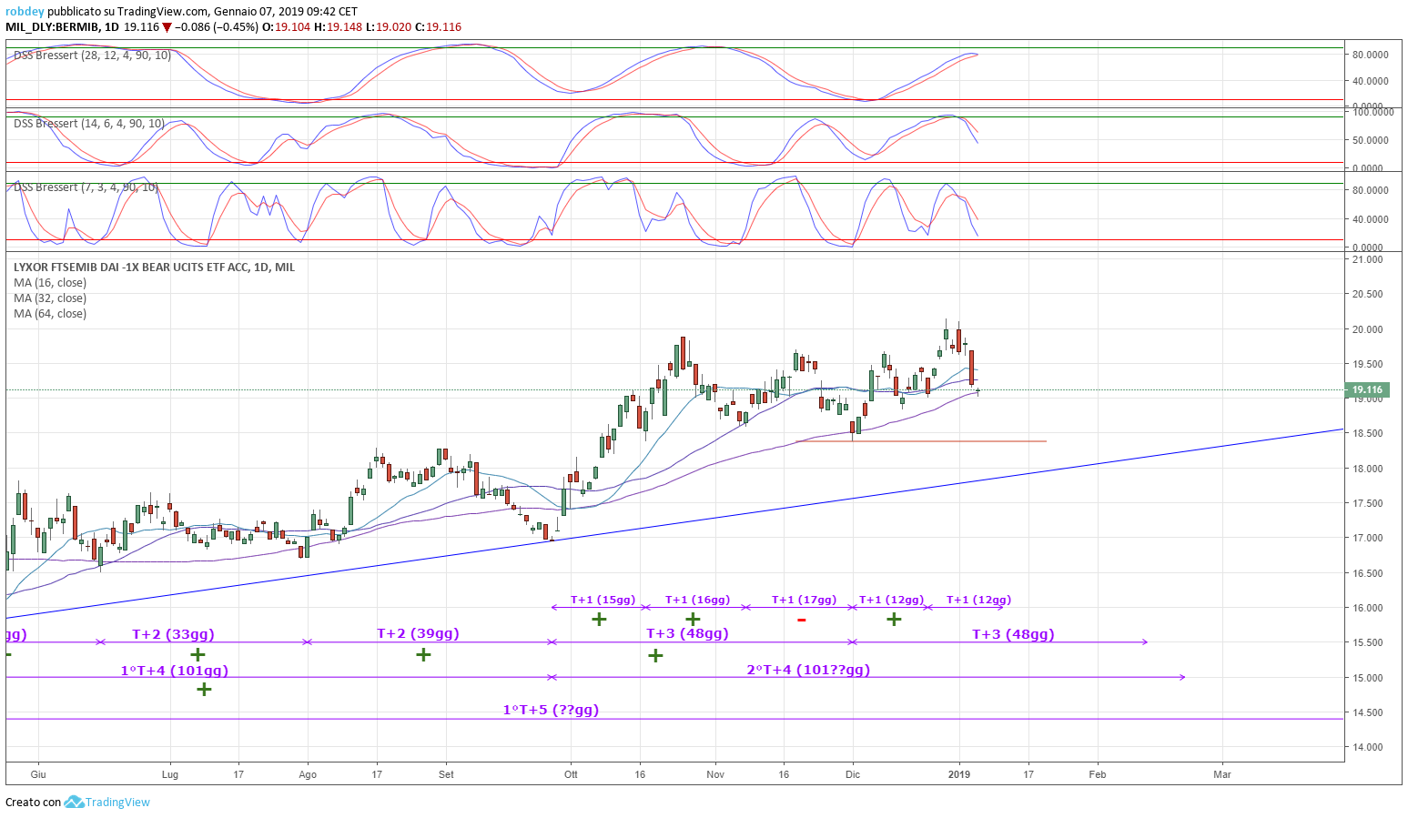Click the 50.0000 oscillator scale label
The height and width of the screenshot is (818, 1408).
point(1371,140)
